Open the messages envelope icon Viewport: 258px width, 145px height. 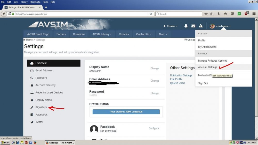[193, 26]
